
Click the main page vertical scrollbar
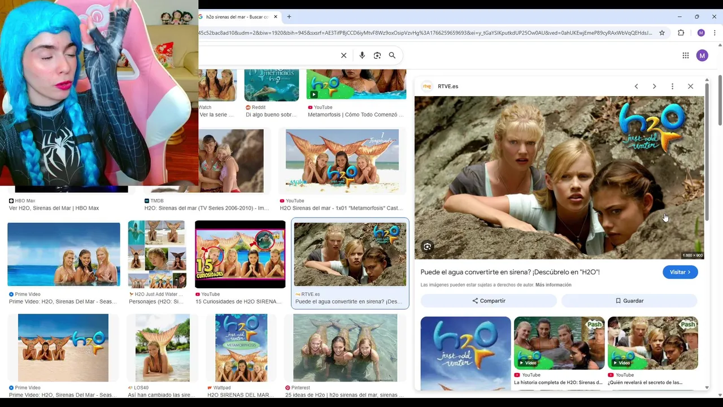(x=720, y=101)
